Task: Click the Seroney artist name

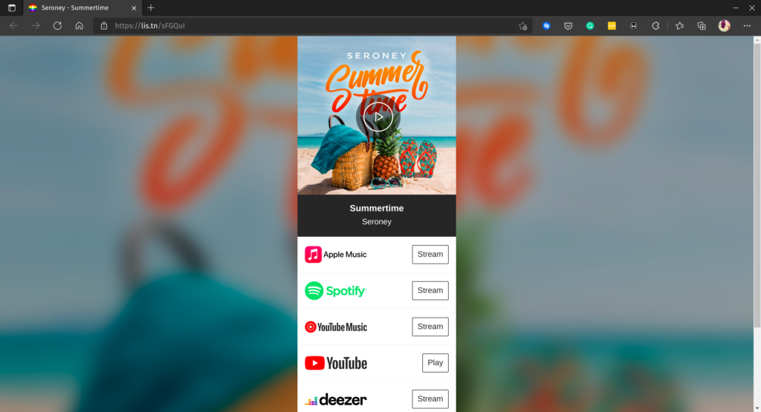Action: click(x=377, y=221)
